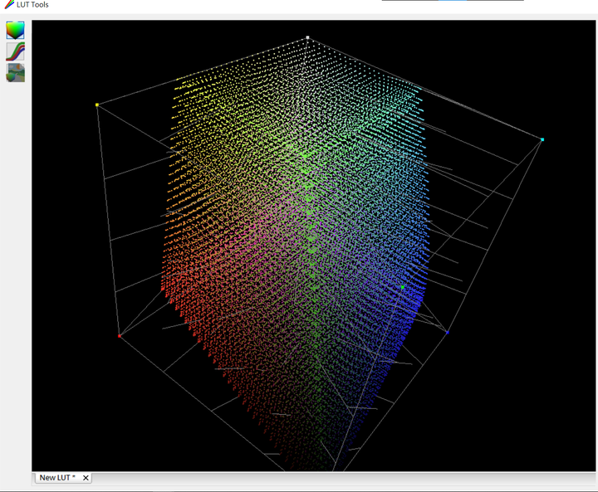Select the yellow corner point of cube
Viewport: 598px width, 492px height.
[97, 105]
